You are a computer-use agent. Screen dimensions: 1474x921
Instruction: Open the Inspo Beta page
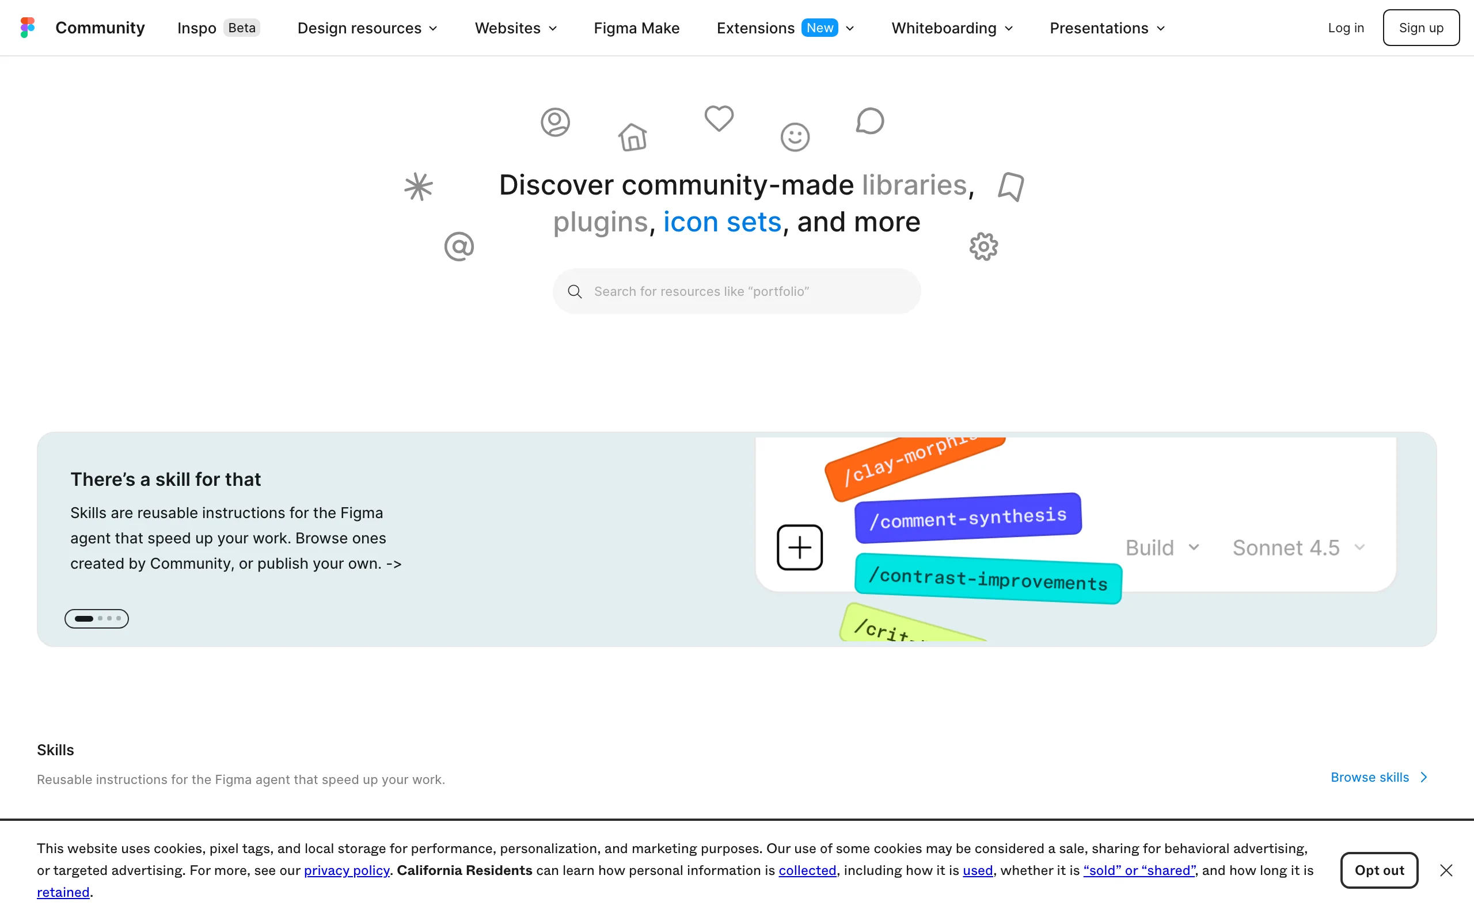point(219,28)
